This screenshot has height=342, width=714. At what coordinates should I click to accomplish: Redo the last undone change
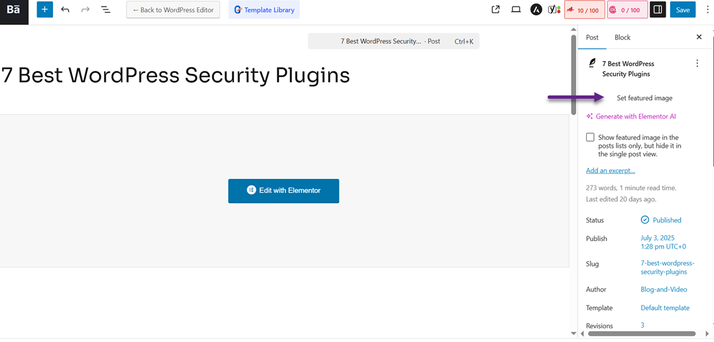click(x=86, y=9)
